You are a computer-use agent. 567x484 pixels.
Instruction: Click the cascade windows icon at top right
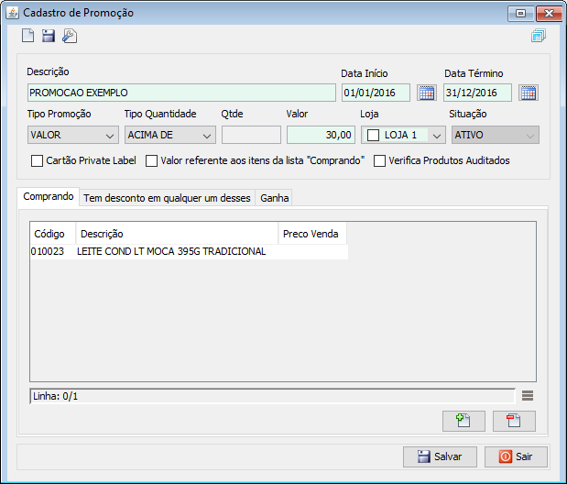click(x=538, y=37)
